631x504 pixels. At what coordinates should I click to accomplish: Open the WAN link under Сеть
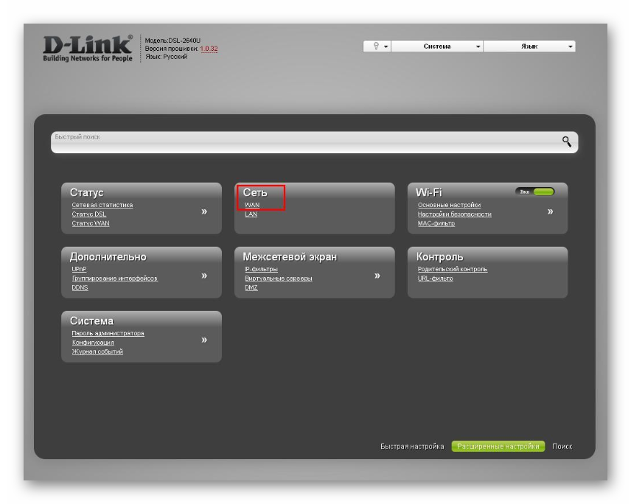[252, 205]
